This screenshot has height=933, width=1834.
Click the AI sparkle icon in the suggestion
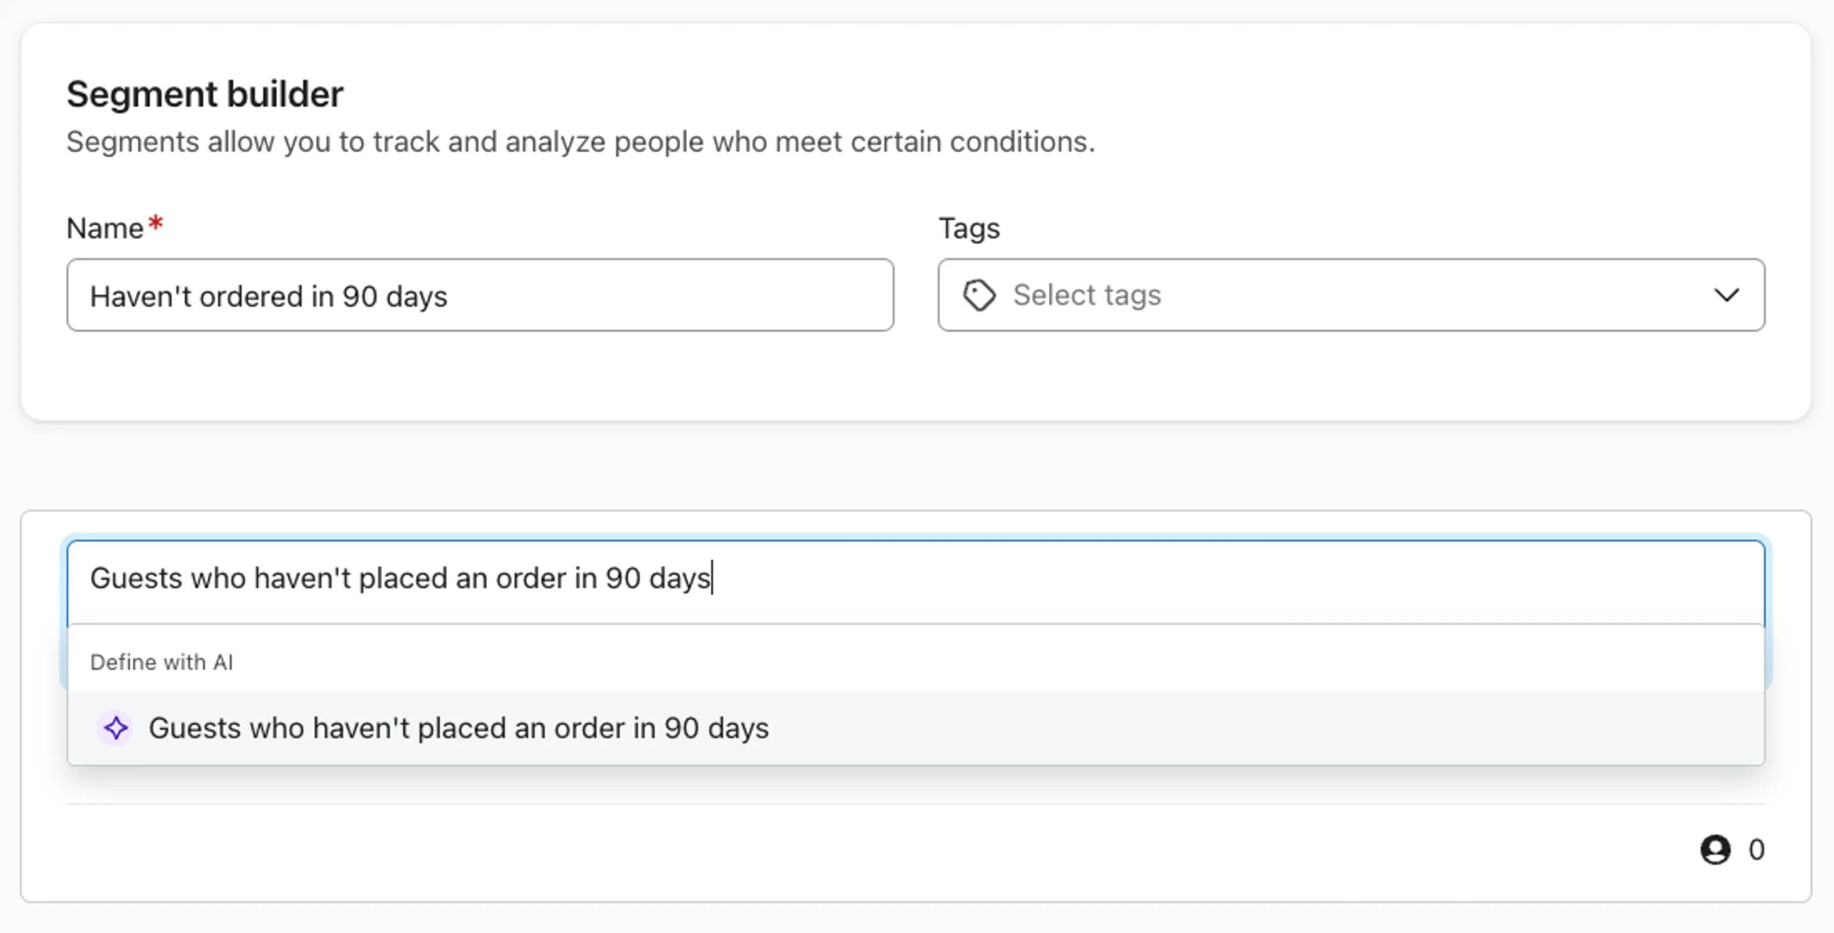click(115, 728)
